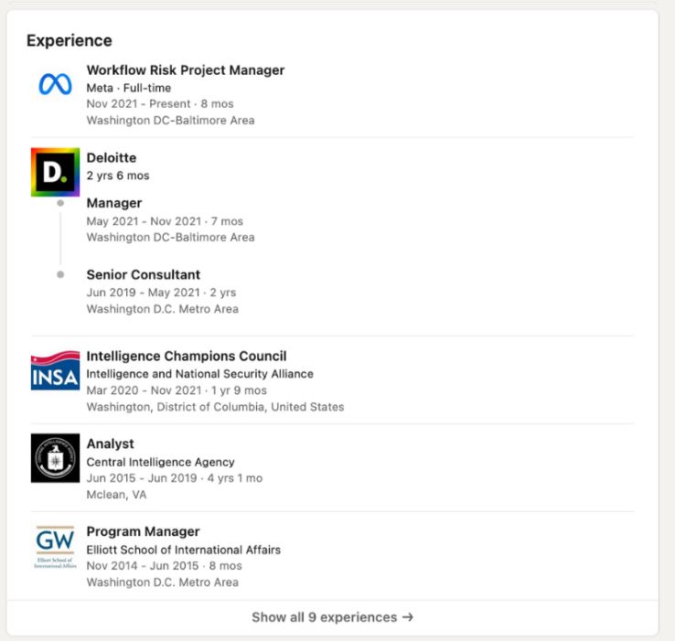The image size is (675, 641).
Task: Click Intelligence Champions Council title
Action: [x=186, y=356]
